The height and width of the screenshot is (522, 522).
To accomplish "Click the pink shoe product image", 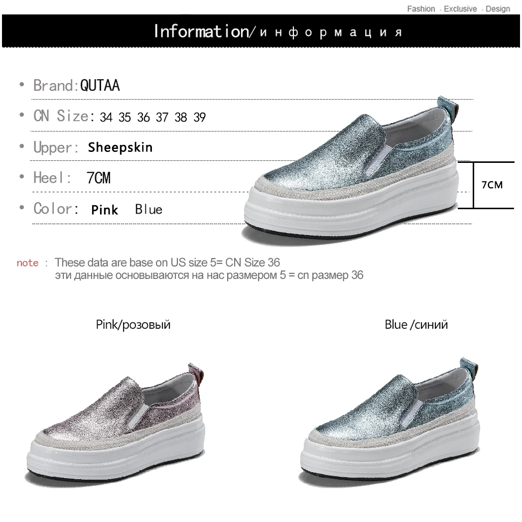I will point(115,424).
